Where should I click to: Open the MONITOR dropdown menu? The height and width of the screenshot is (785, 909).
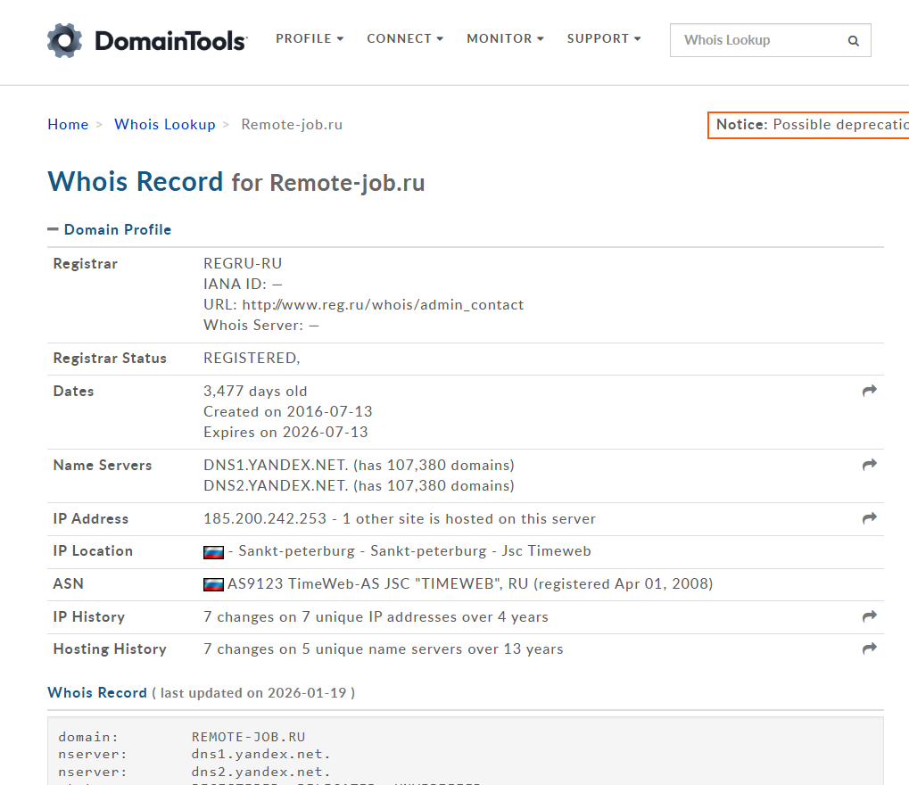click(505, 39)
